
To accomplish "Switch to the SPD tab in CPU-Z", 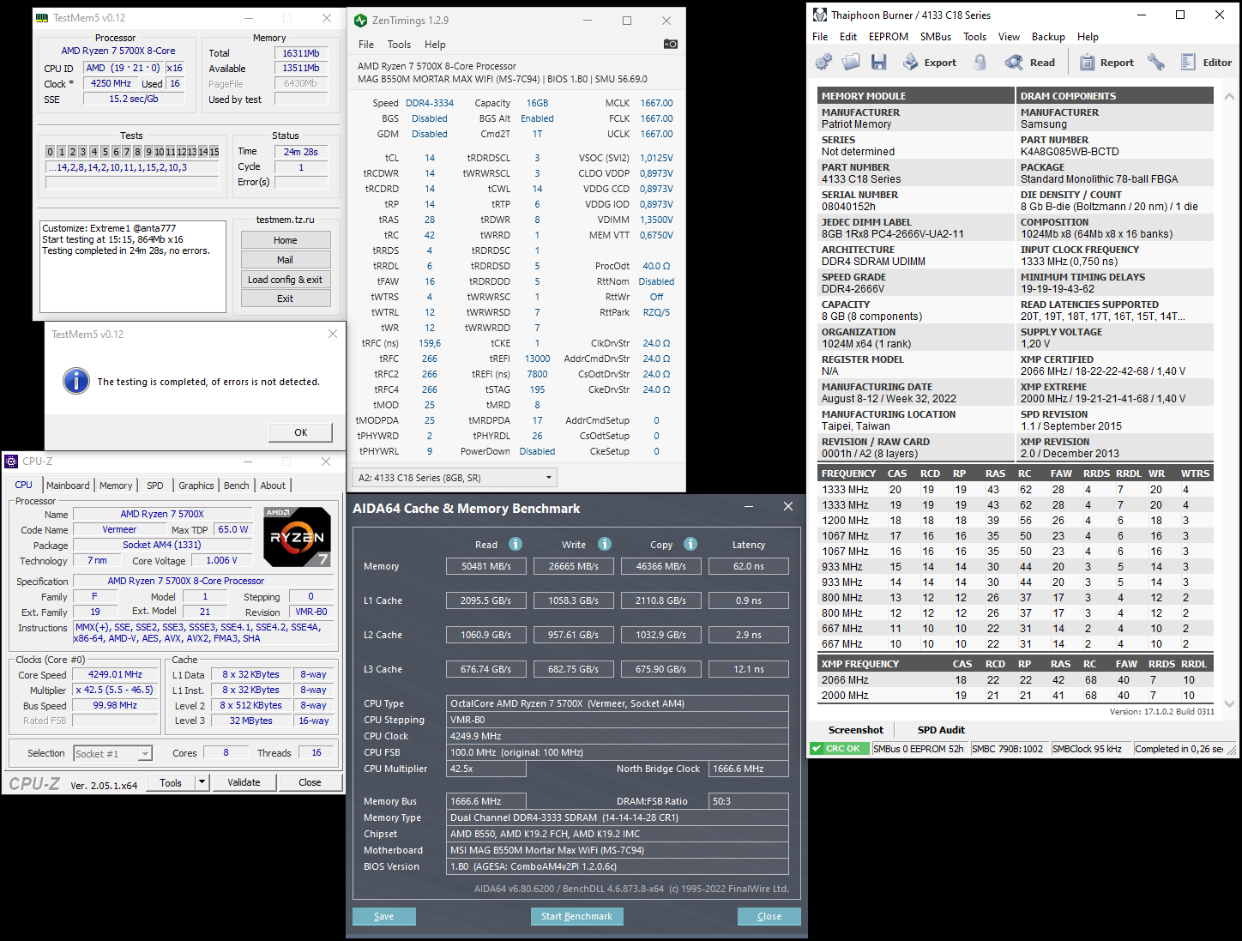I will [x=155, y=486].
